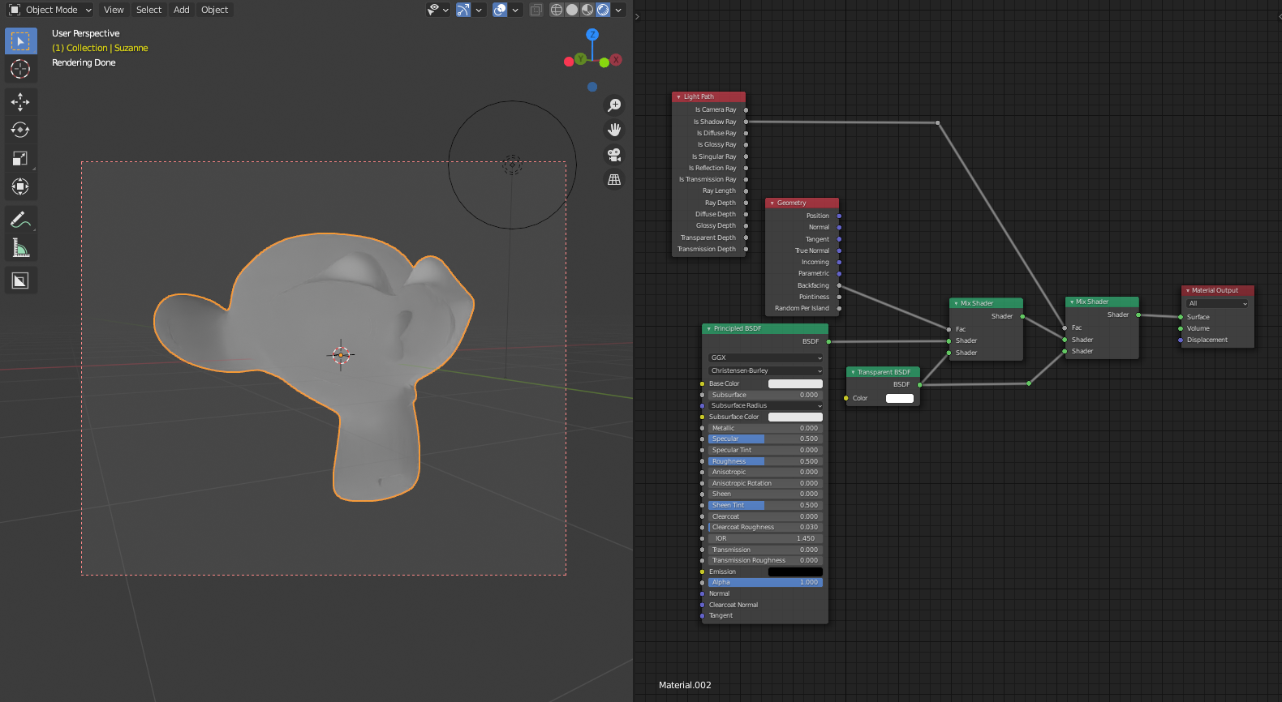This screenshot has height=702, width=1282.
Task: Switch perspective/orthographic with grid icon
Action: tap(614, 180)
